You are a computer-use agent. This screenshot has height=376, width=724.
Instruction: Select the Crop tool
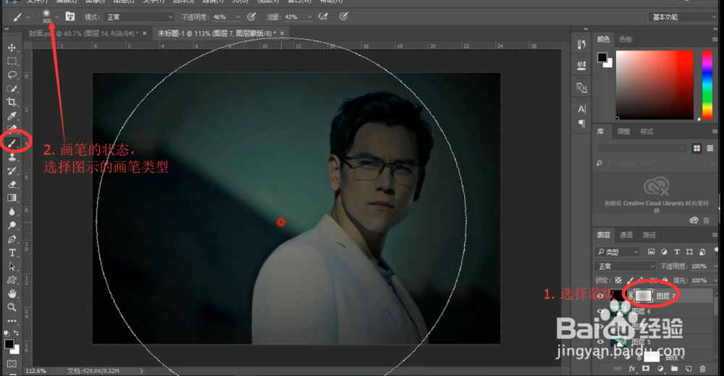(12, 102)
